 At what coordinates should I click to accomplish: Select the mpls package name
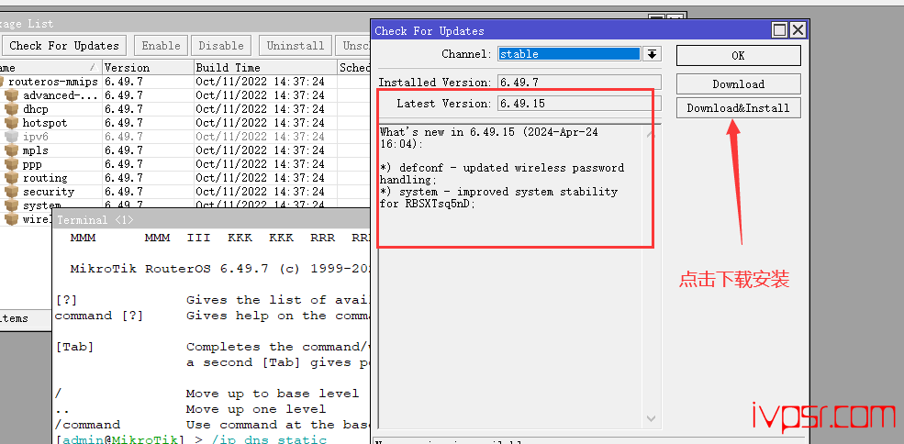pos(36,150)
